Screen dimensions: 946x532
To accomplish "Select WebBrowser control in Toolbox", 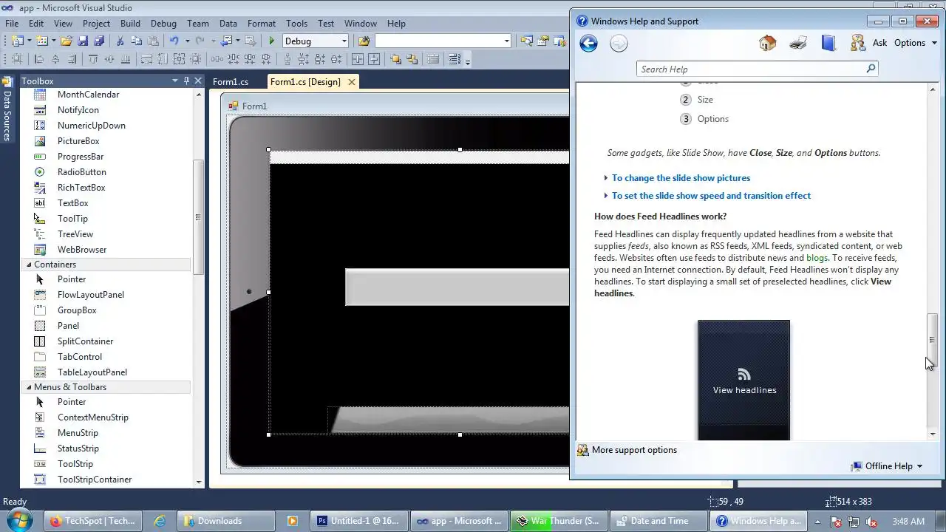I will coord(81,250).
